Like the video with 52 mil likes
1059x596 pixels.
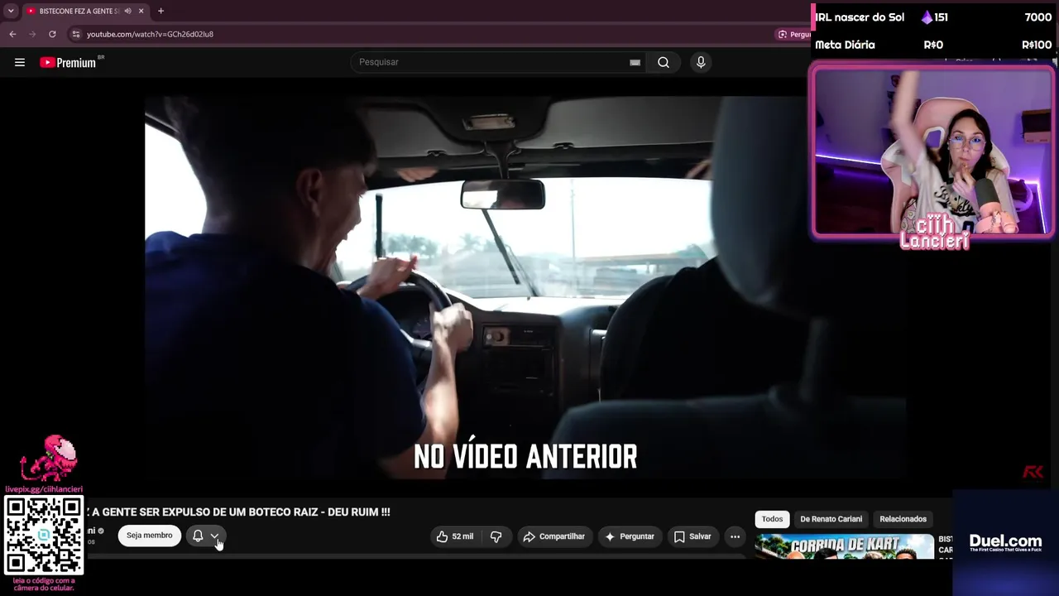coord(455,536)
